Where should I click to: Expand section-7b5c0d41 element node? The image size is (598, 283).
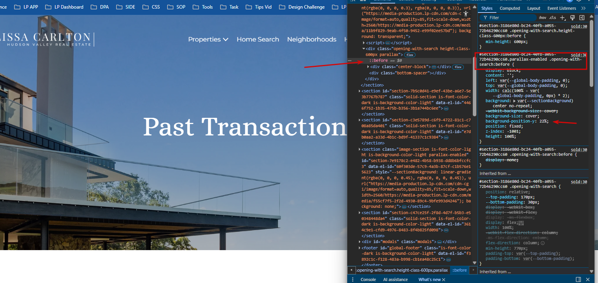[360, 91]
